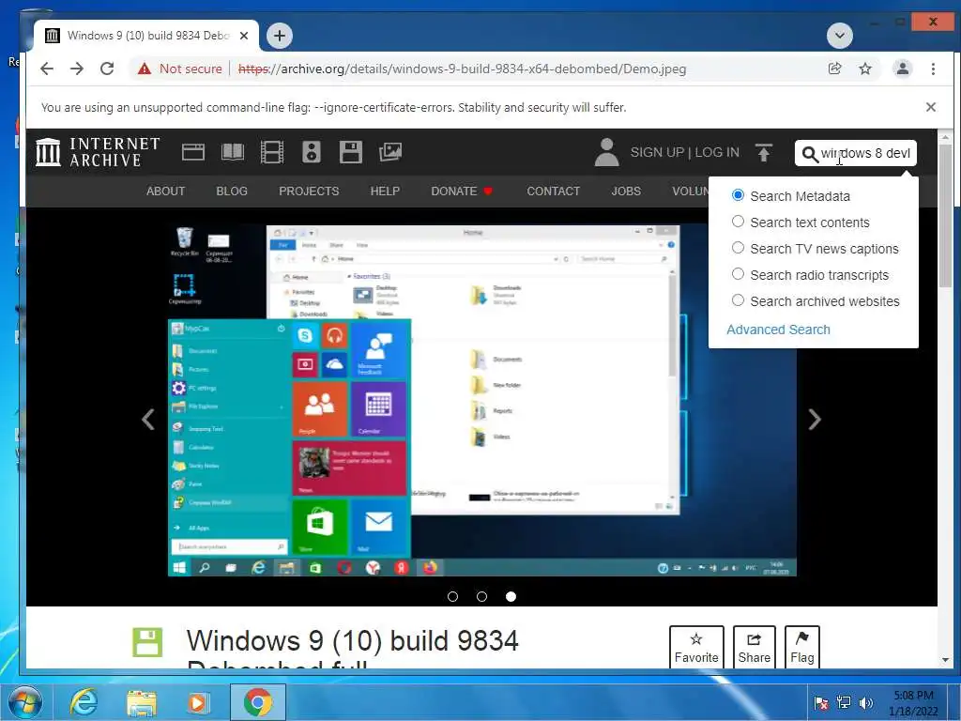Open the Windows Start button
This screenshot has height=721, width=961.
point(25,702)
